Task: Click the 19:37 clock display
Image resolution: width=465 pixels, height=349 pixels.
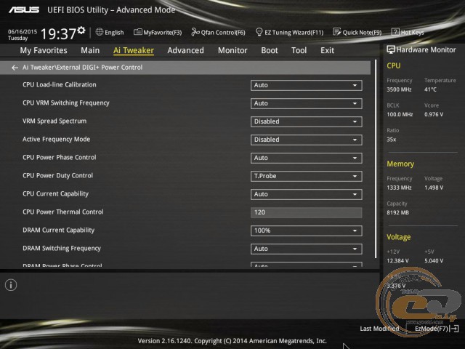Action: coord(58,34)
